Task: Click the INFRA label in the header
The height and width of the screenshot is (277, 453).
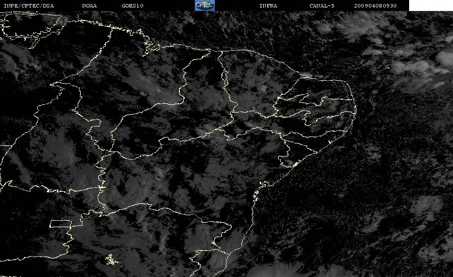Action: pyautogui.click(x=268, y=6)
